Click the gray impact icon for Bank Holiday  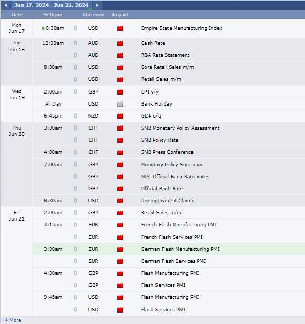(120, 104)
